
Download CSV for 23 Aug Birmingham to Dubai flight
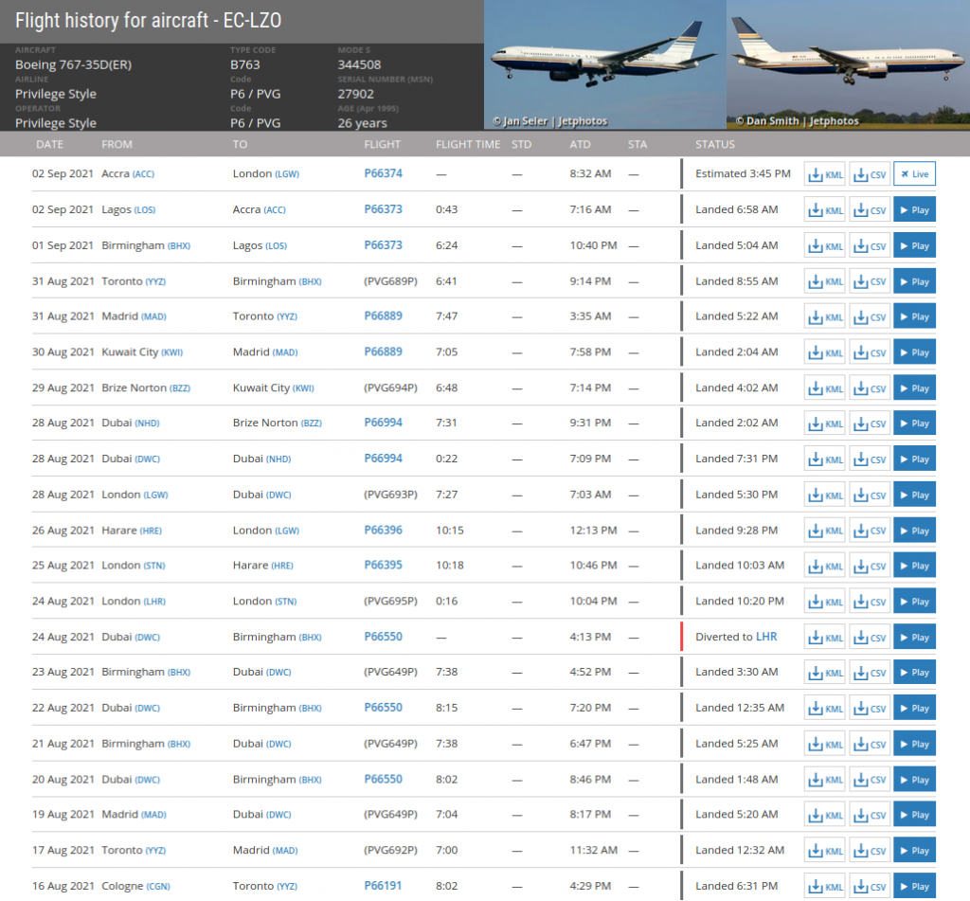click(870, 673)
